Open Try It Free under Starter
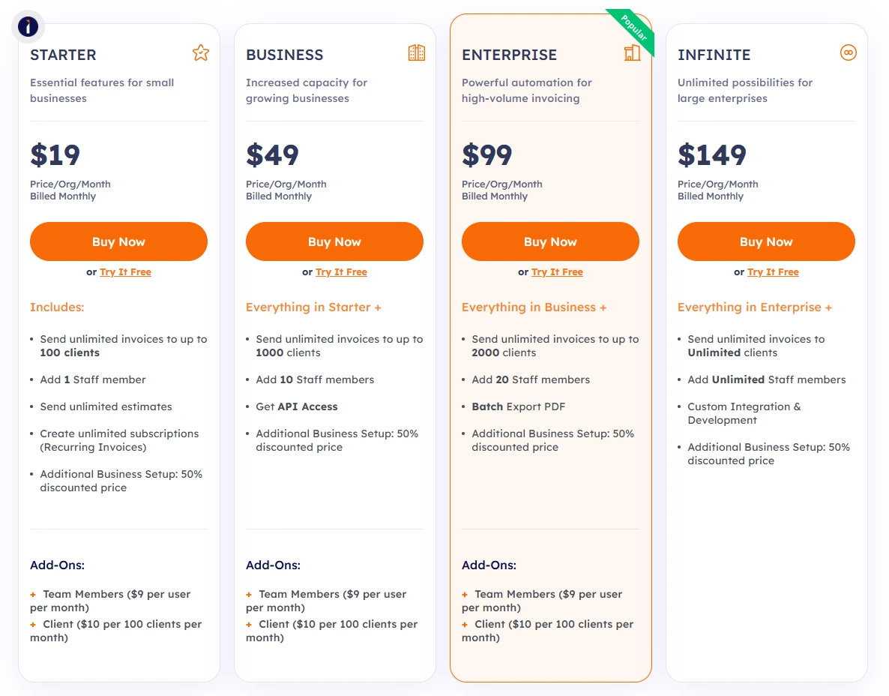Viewport: 889px width, 696px height. coord(125,272)
